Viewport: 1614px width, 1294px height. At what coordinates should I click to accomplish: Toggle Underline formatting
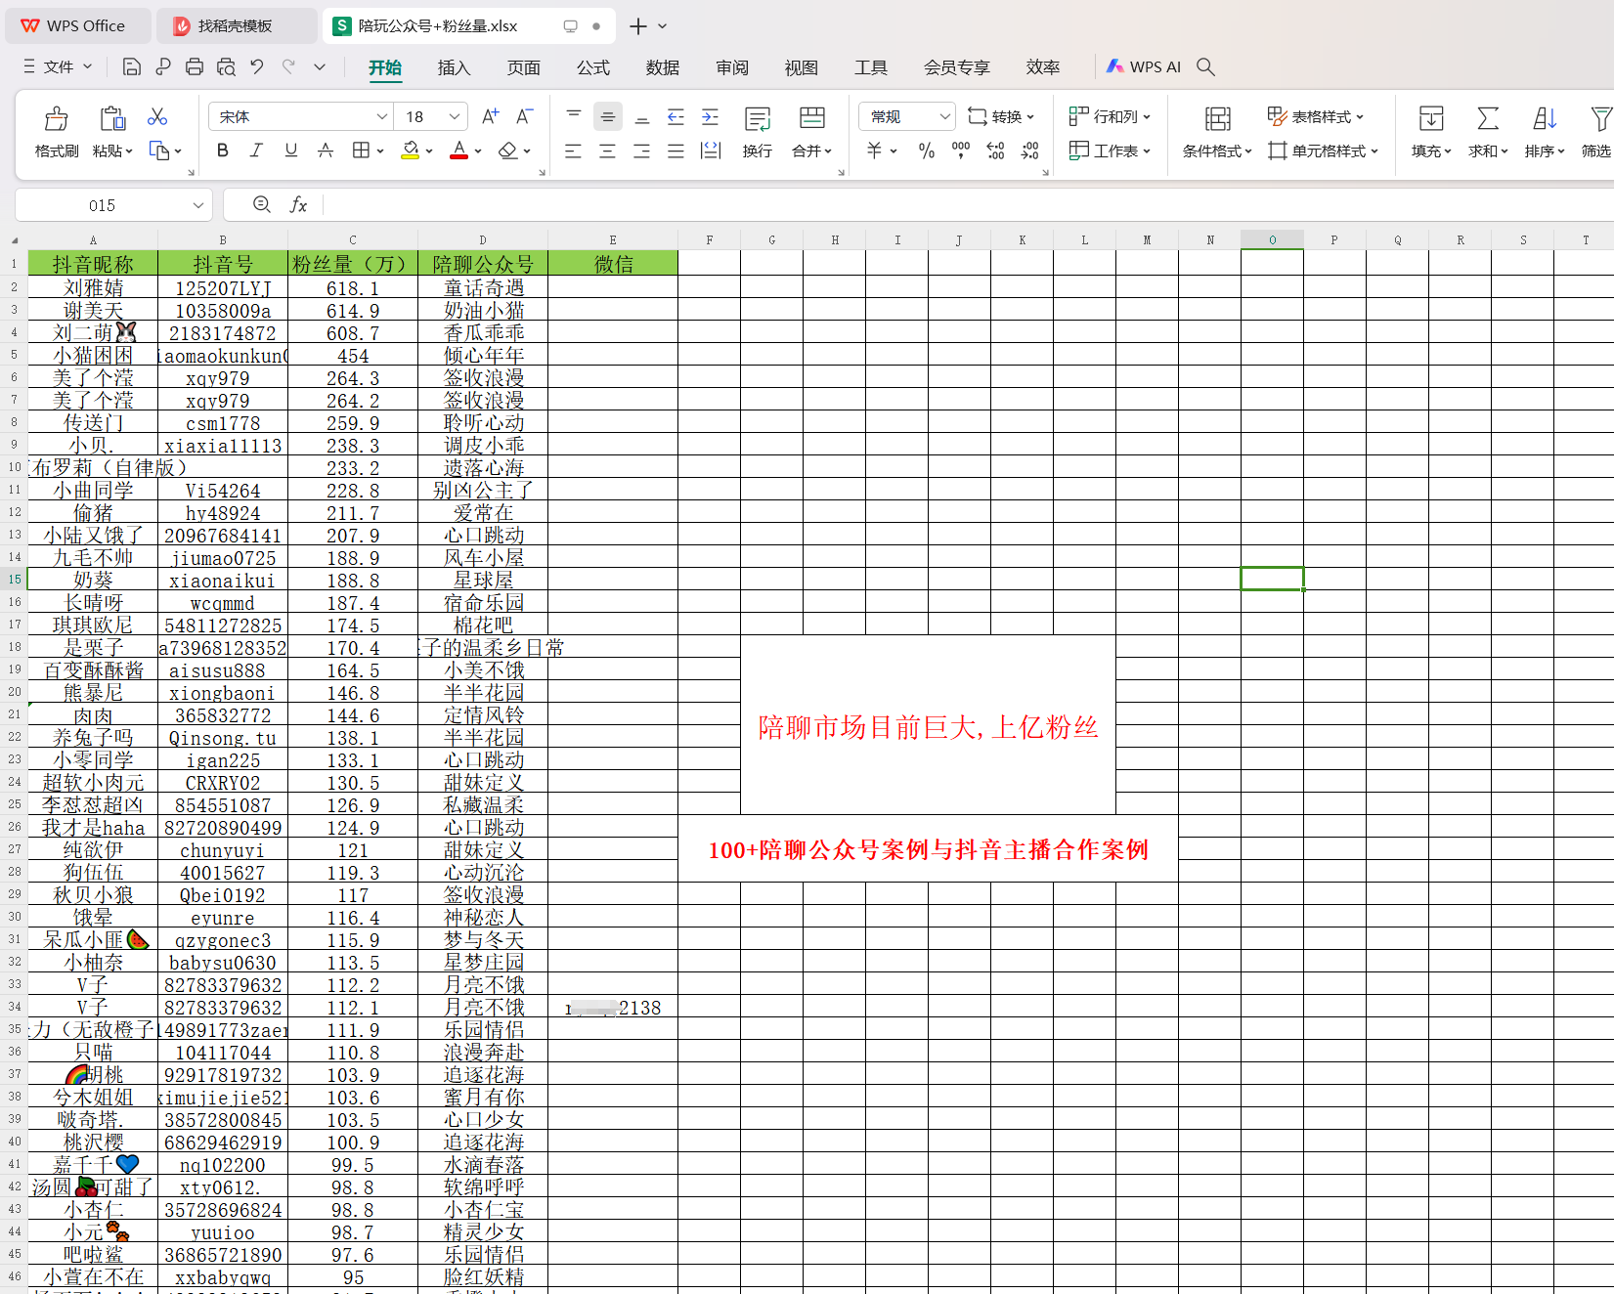click(x=290, y=151)
